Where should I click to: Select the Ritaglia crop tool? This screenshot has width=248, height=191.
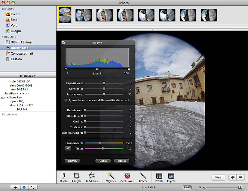point(76,177)
